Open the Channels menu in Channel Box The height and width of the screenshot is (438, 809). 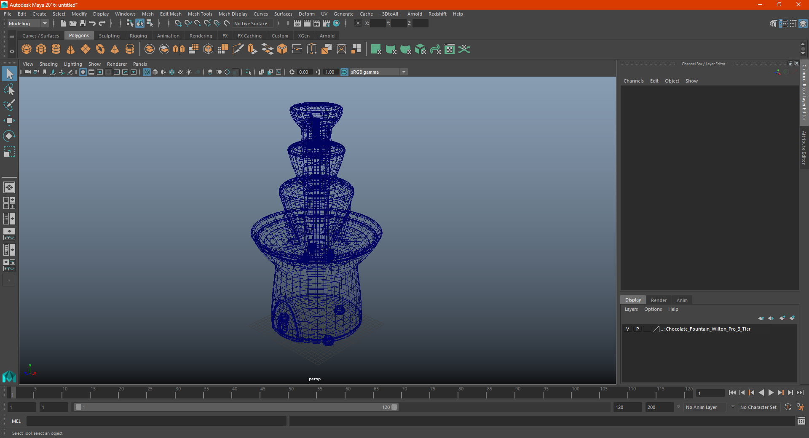(x=633, y=81)
